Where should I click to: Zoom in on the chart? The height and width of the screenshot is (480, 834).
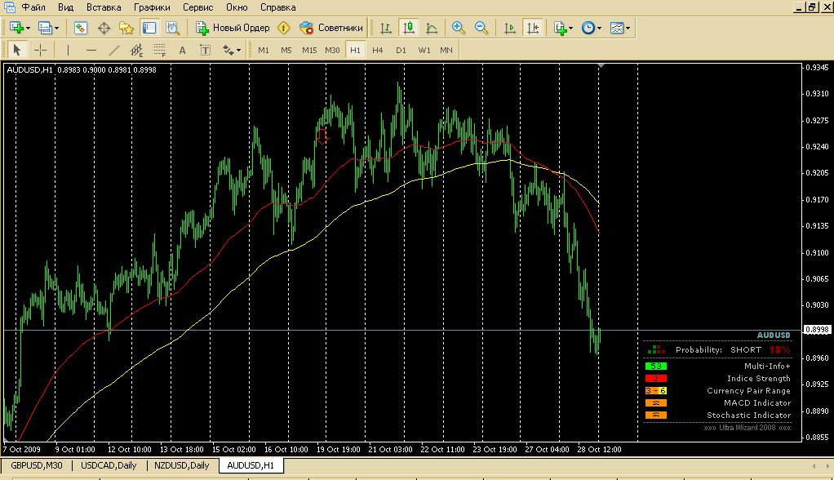coord(458,28)
